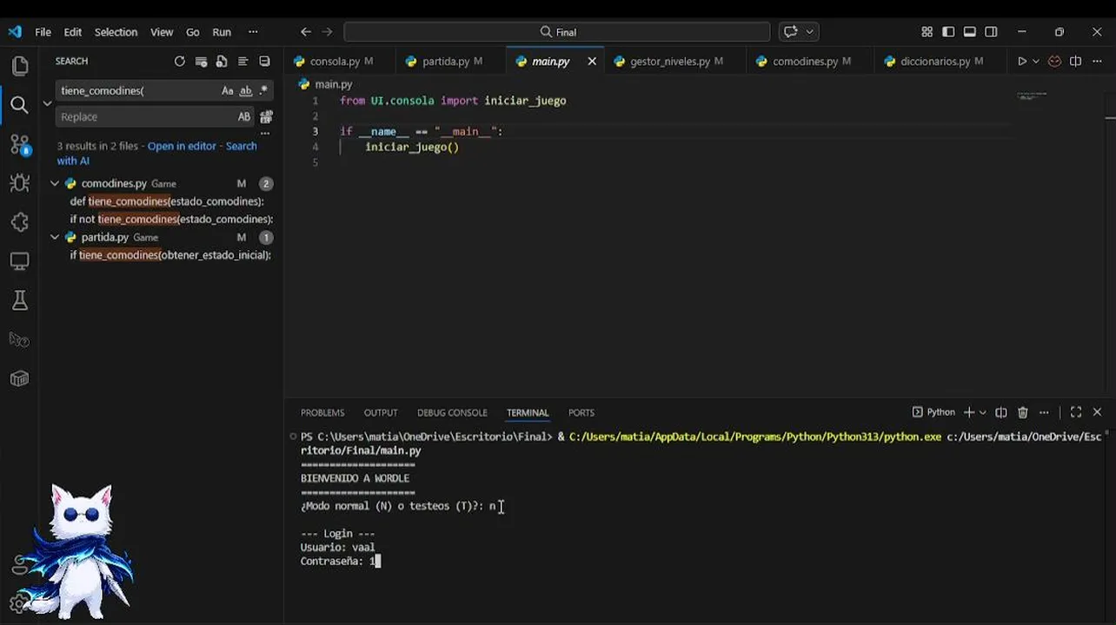Open the Testing beaker view
This screenshot has width=1116, height=625.
click(x=19, y=300)
